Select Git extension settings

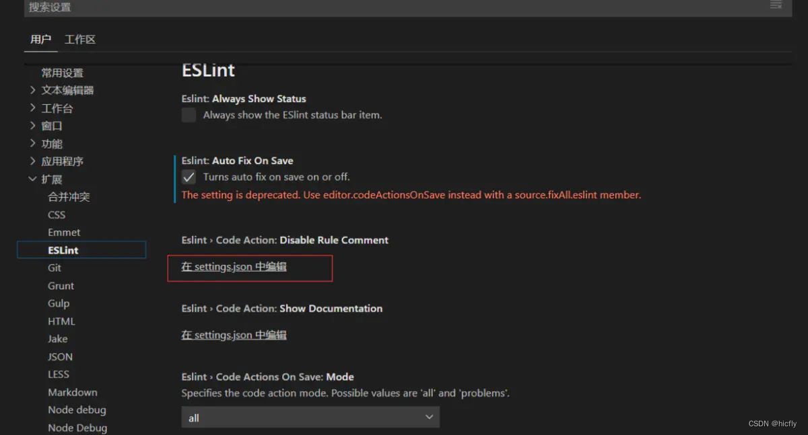(55, 268)
